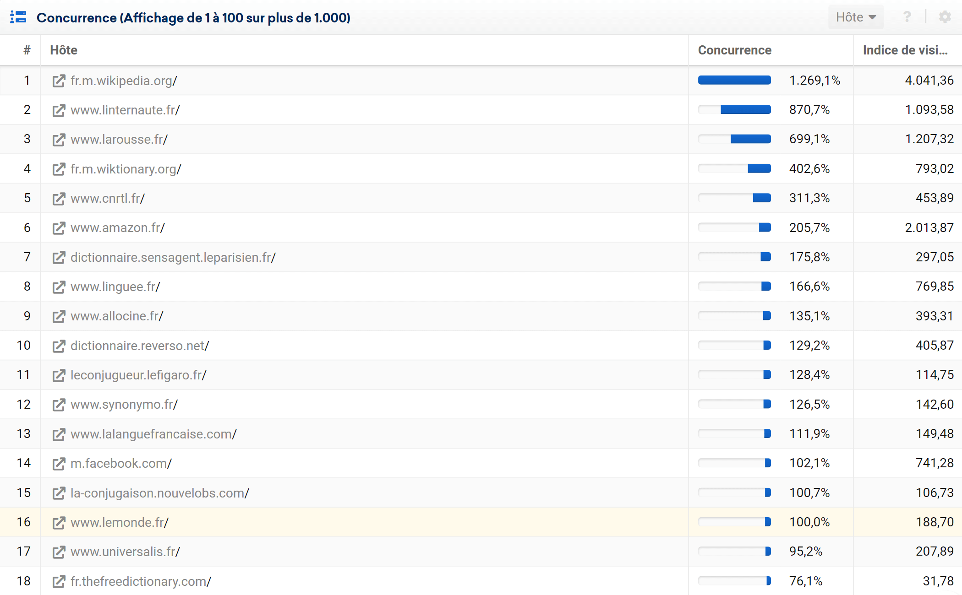Sort by Indice de visi... column header
This screenshot has width=962, height=595.
[905, 50]
